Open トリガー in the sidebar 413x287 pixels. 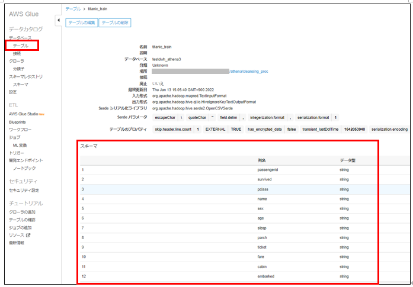click(17, 153)
